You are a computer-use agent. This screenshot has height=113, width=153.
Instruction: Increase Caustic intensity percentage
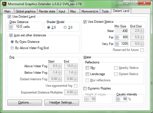[x=118, y=98]
